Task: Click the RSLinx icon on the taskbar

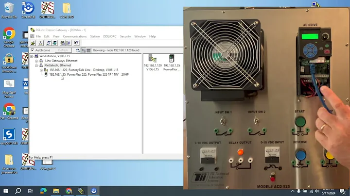Action: [81, 191]
